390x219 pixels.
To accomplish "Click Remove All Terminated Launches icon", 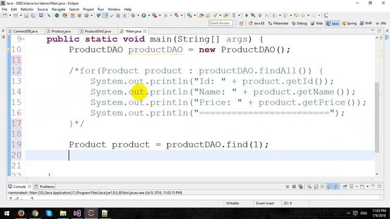I will tap(300, 187).
